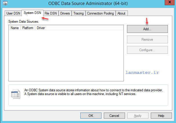Click the Apply button
Image resolution: width=176 pixels, height=123 pixels.
[x=138, y=115]
